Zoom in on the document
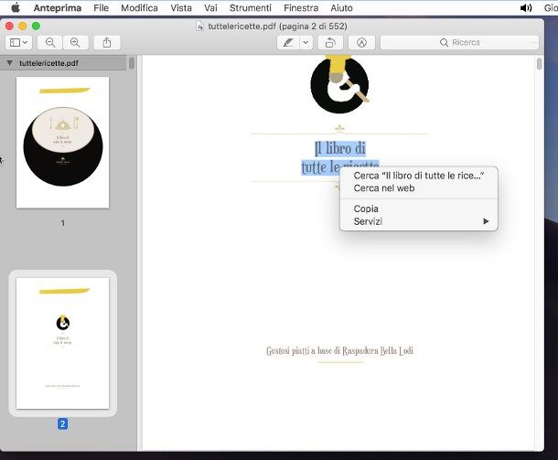 [x=75, y=42]
